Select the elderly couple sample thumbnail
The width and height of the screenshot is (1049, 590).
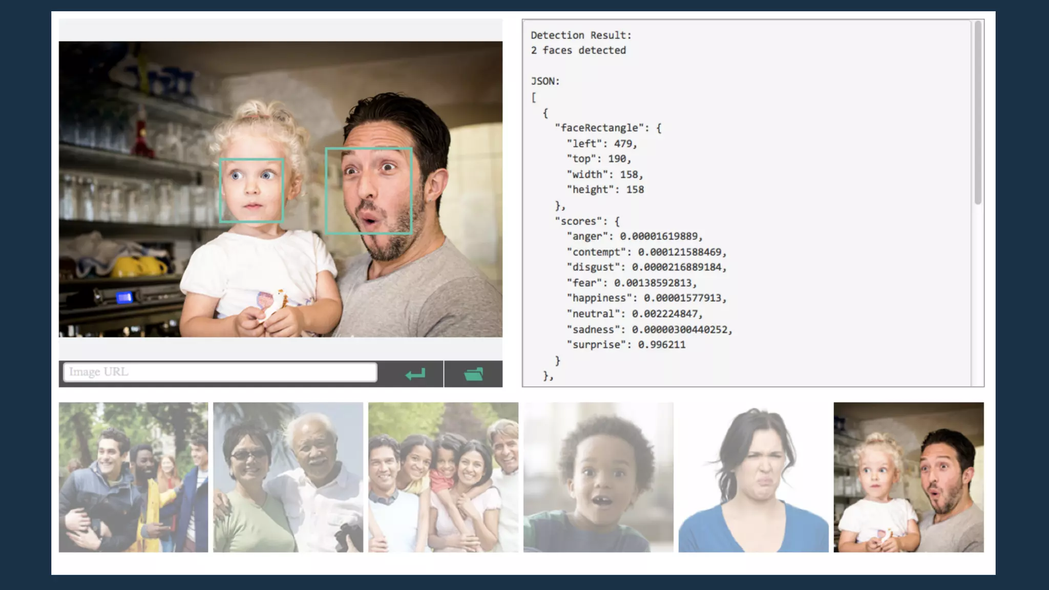[288, 477]
